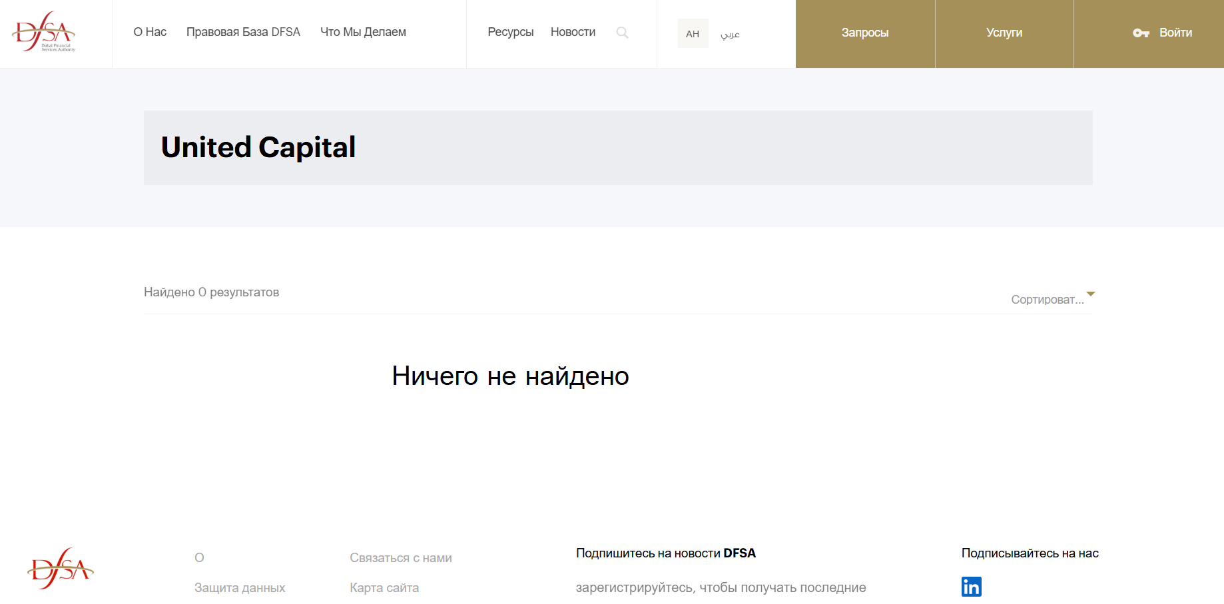
Task: Open the О Нас menu
Action: coord(150,32)
